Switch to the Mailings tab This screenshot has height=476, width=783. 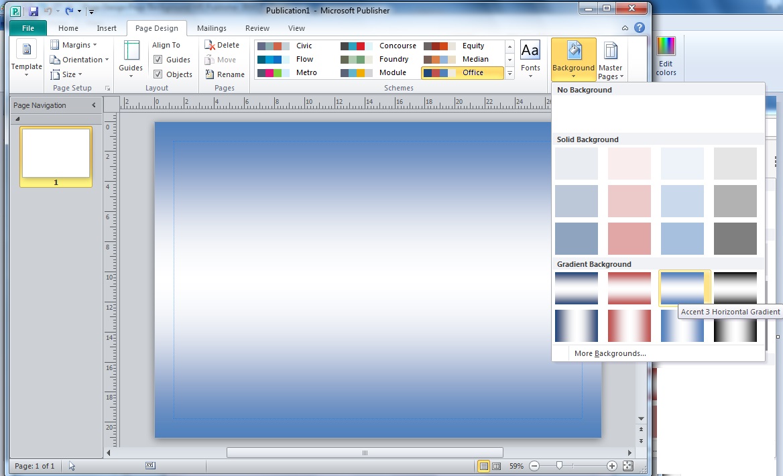pos(212,28)
